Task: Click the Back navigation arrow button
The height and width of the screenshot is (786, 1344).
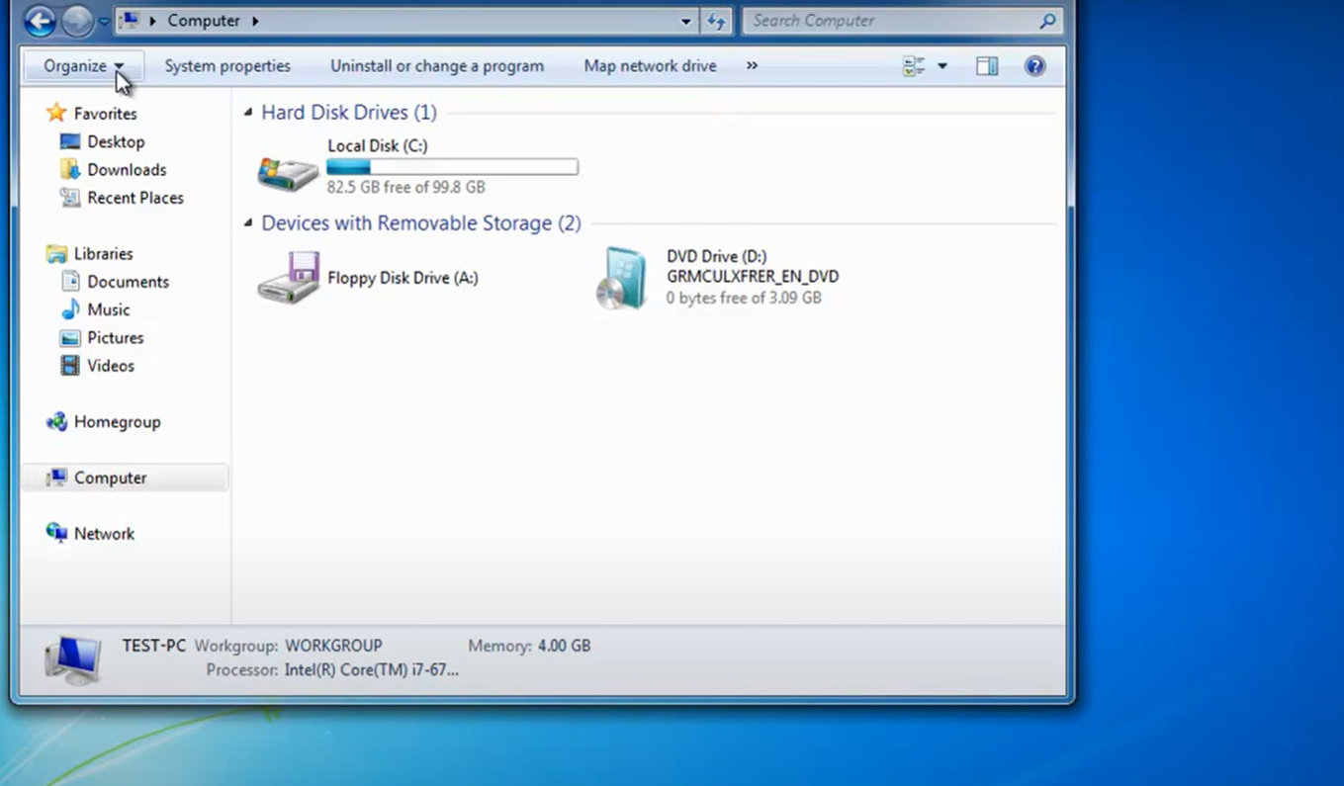Action: tap(40, 21)
